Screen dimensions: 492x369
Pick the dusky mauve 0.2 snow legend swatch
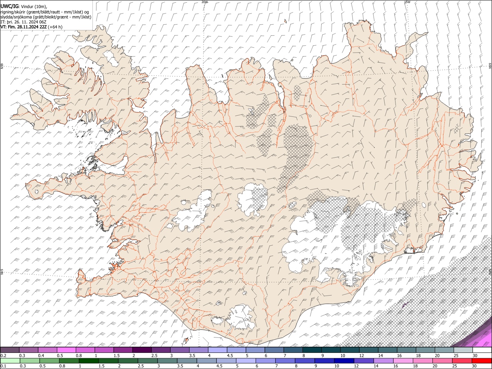click(x=10, y=350)
